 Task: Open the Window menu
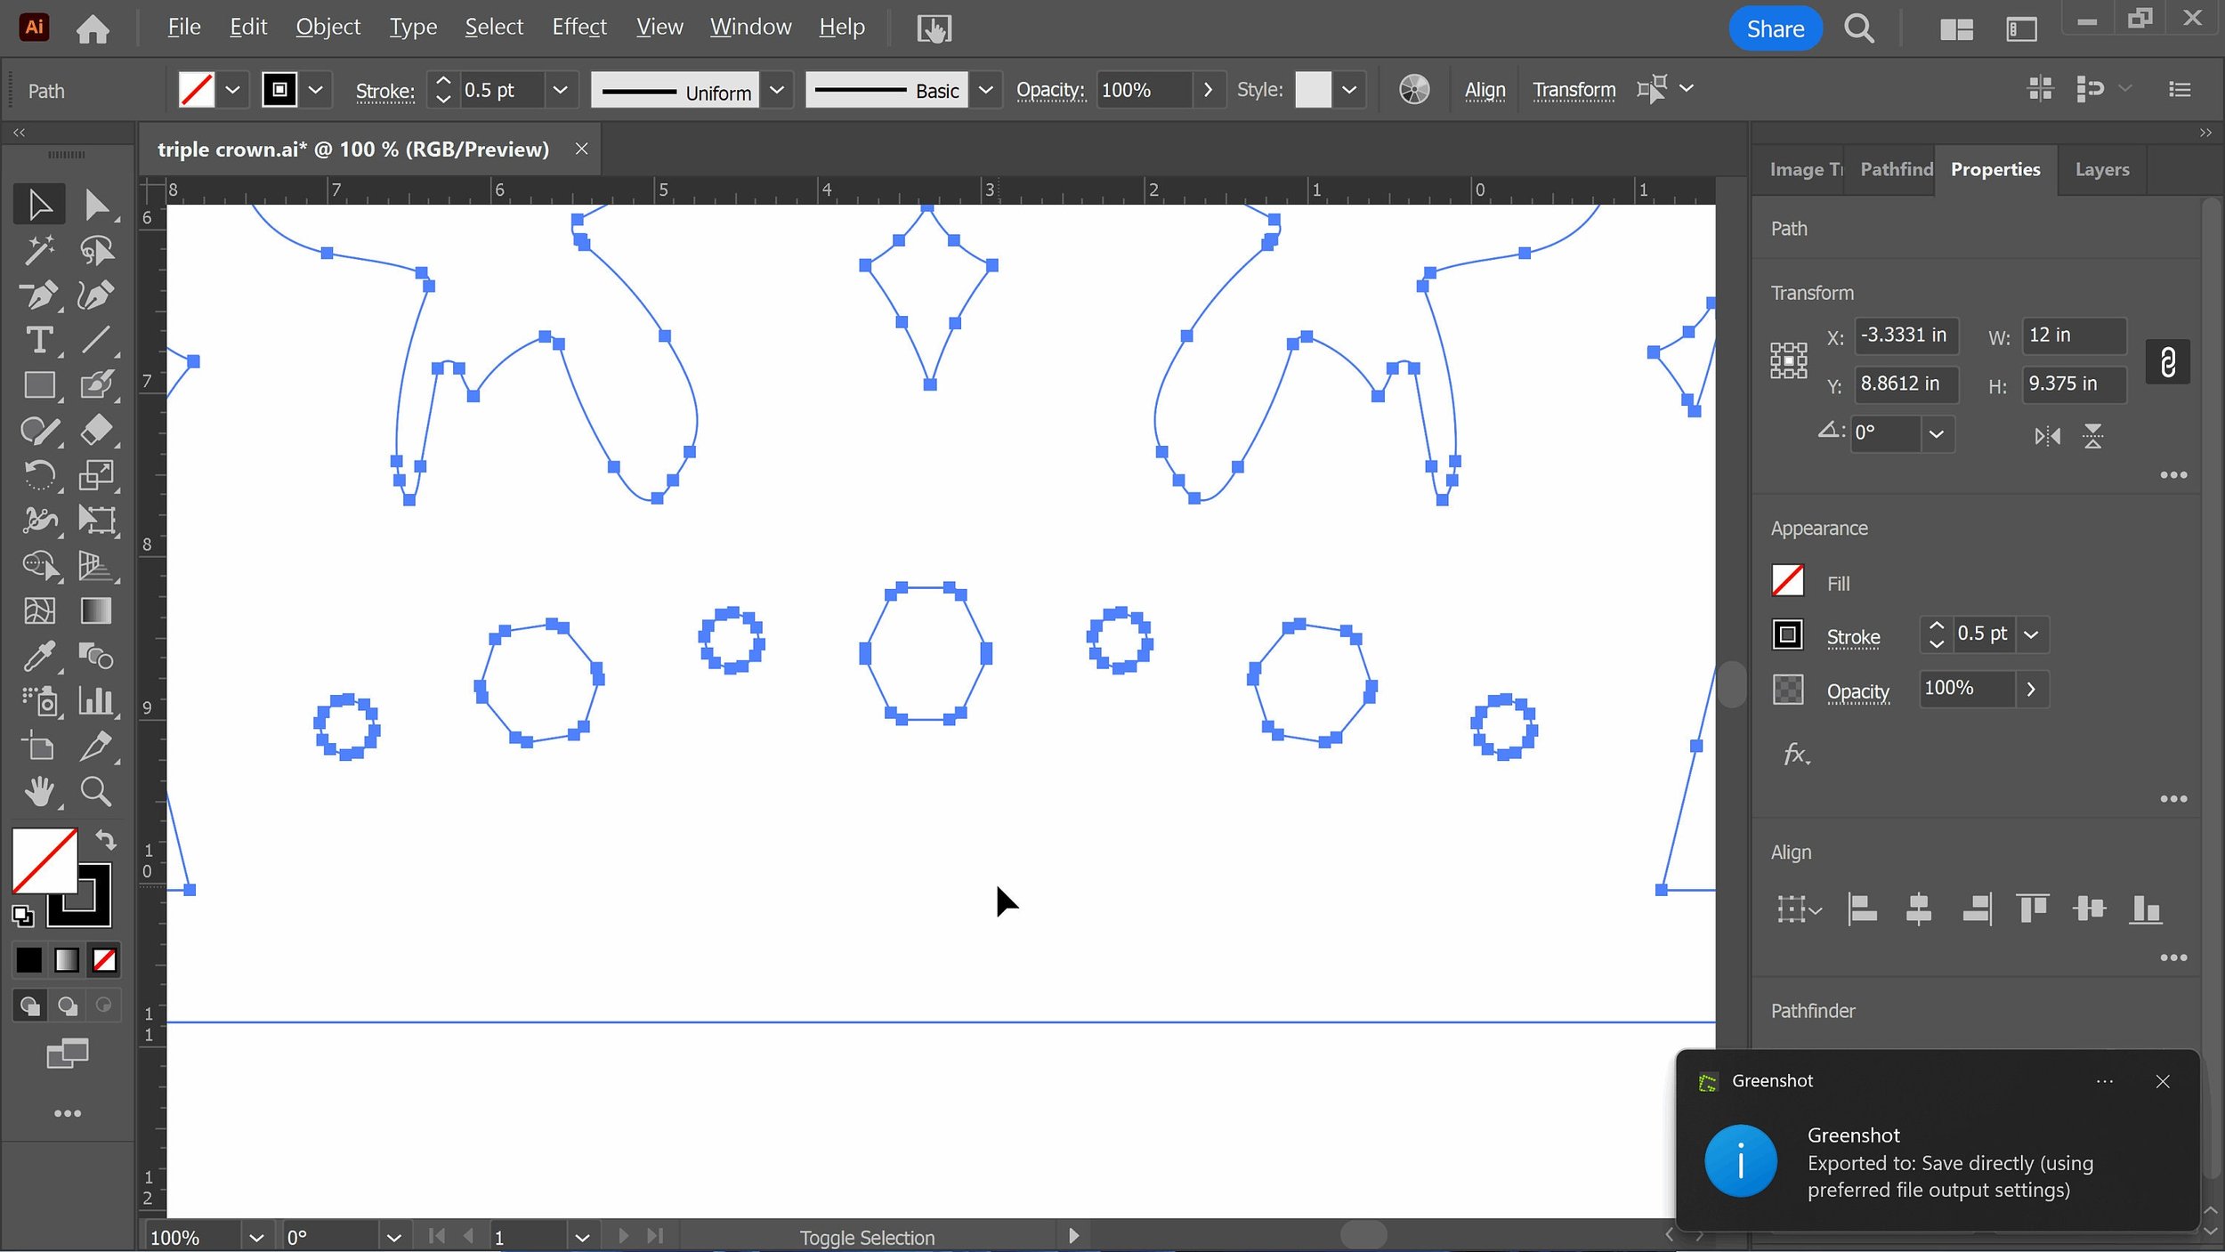pyautogui.click(x=750, y=28)
